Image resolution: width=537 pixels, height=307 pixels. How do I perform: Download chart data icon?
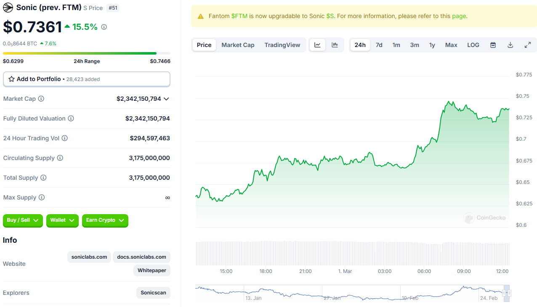[510, 45]
